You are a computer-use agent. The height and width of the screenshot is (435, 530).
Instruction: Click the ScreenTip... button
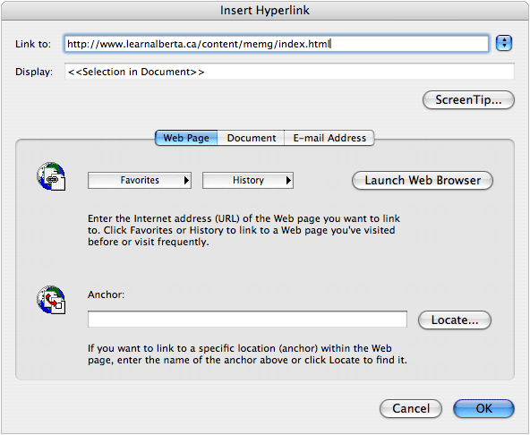[468, 99]
